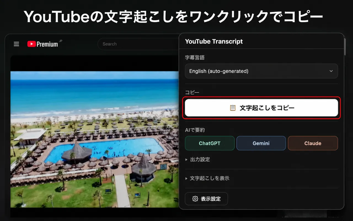
Task: Summarize with ChatGPT button
Action: pos(210,143)
